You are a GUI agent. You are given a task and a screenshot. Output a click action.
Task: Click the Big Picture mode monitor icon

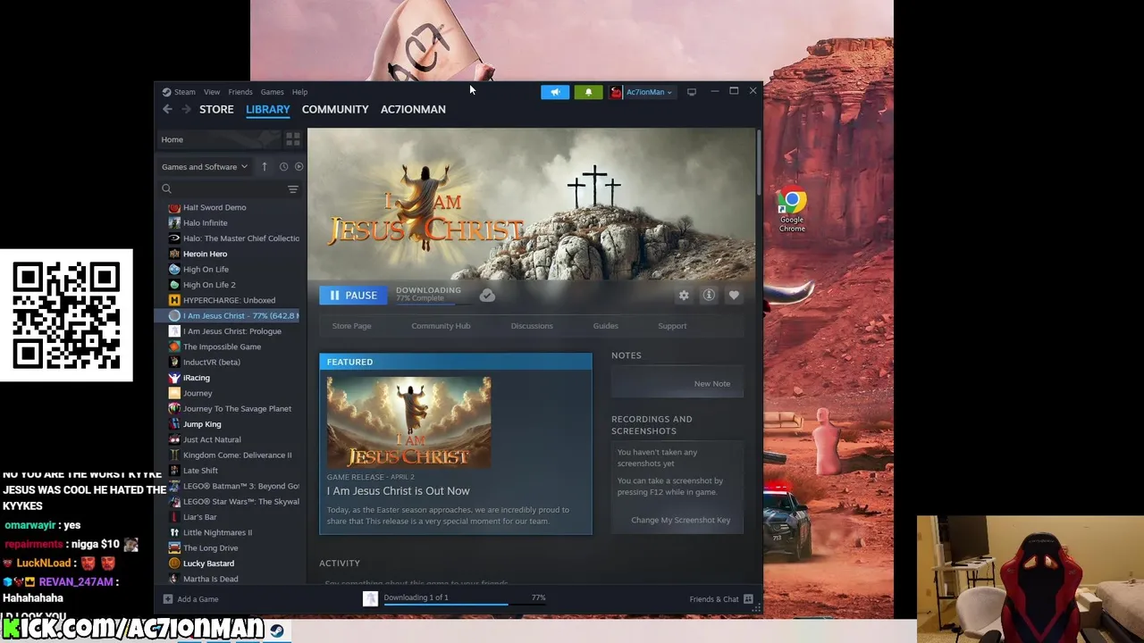(x=692, y=92)
